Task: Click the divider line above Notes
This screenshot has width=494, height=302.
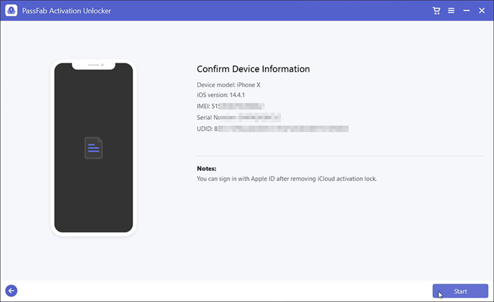Action: (340, 156)
